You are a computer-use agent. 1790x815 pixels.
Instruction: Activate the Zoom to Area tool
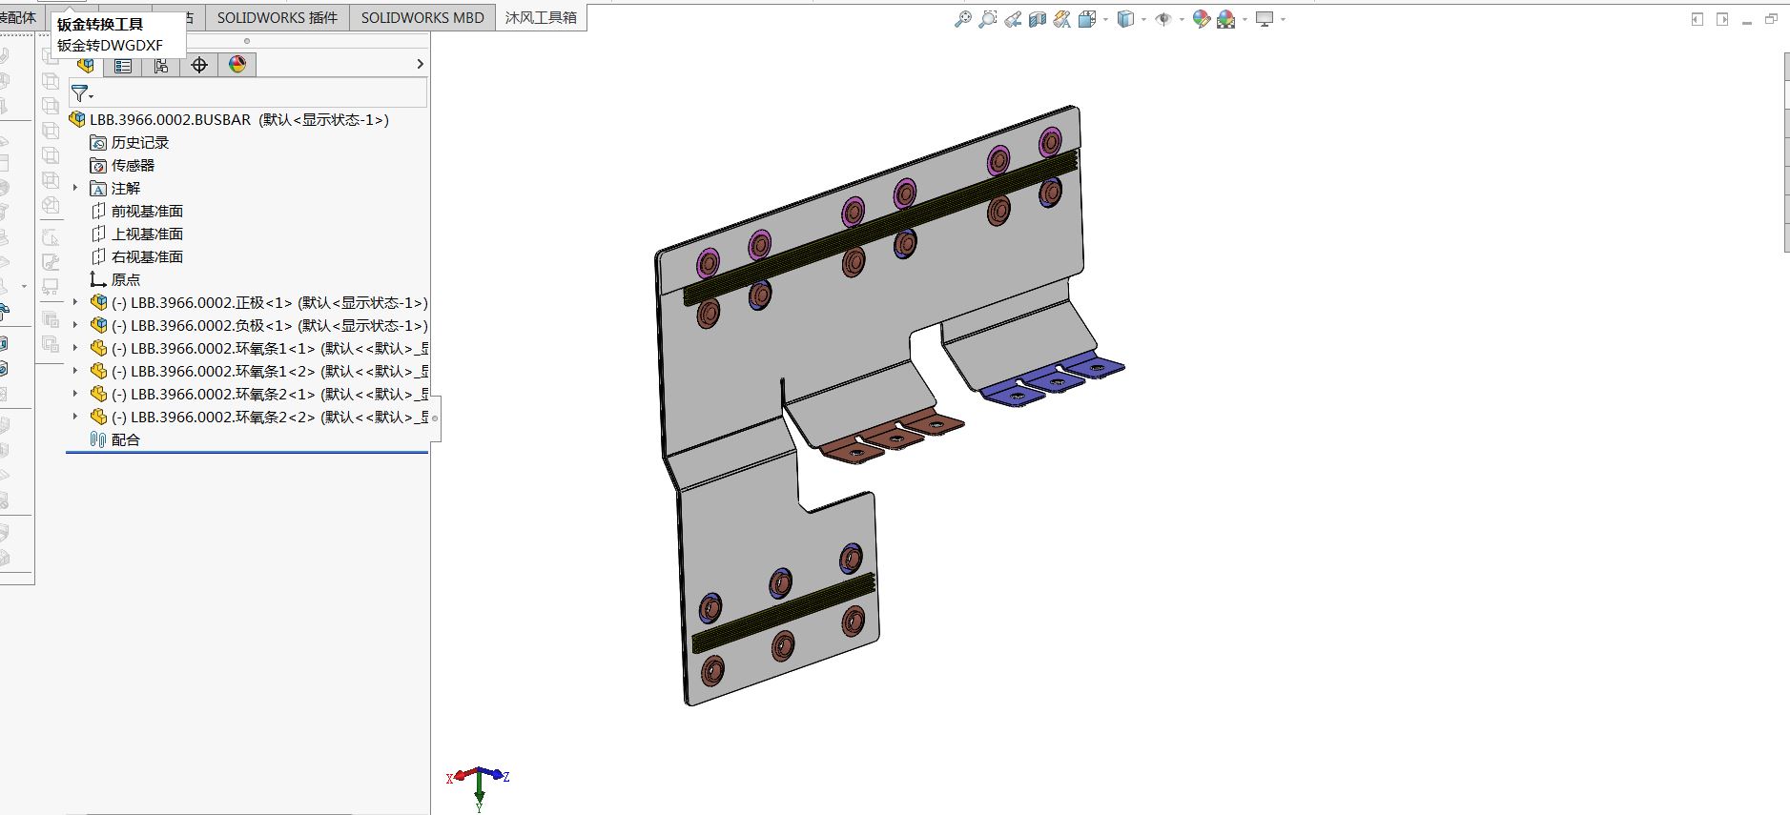pyautogui.click(x=987, y=19)
